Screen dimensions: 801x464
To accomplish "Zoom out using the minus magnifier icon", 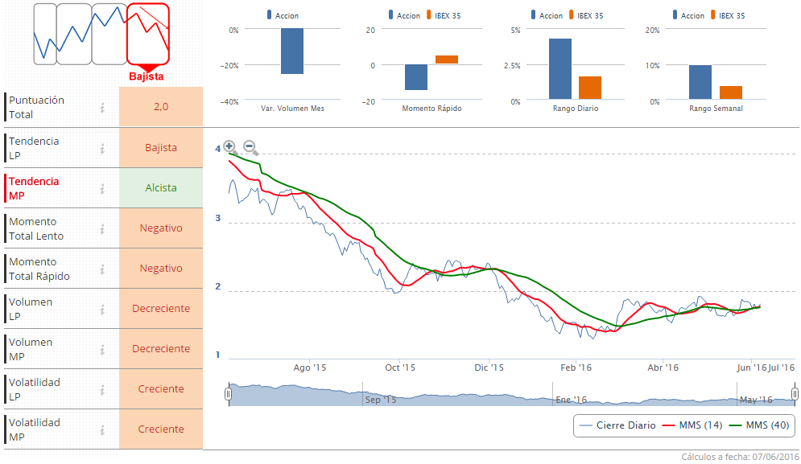I will coord(250,147).
